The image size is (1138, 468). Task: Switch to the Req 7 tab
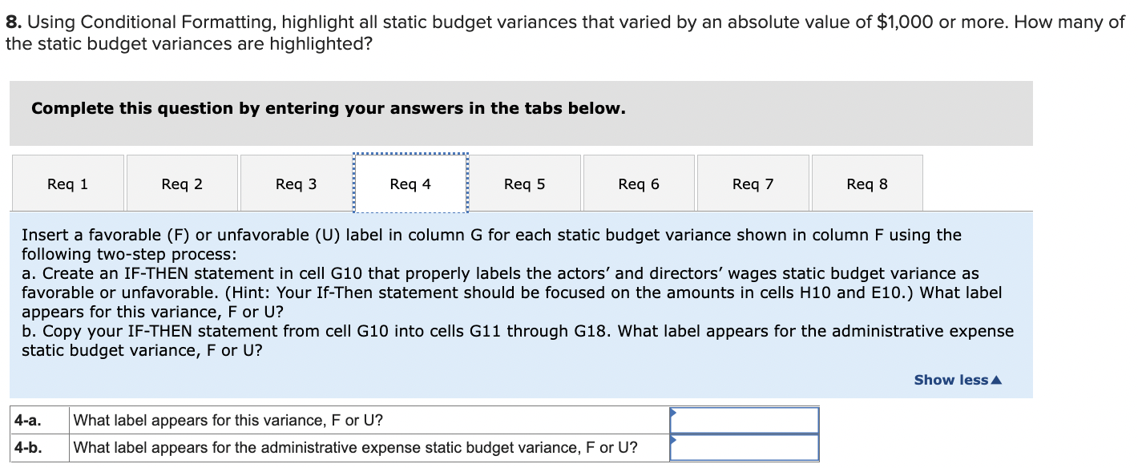pos(753,183)
